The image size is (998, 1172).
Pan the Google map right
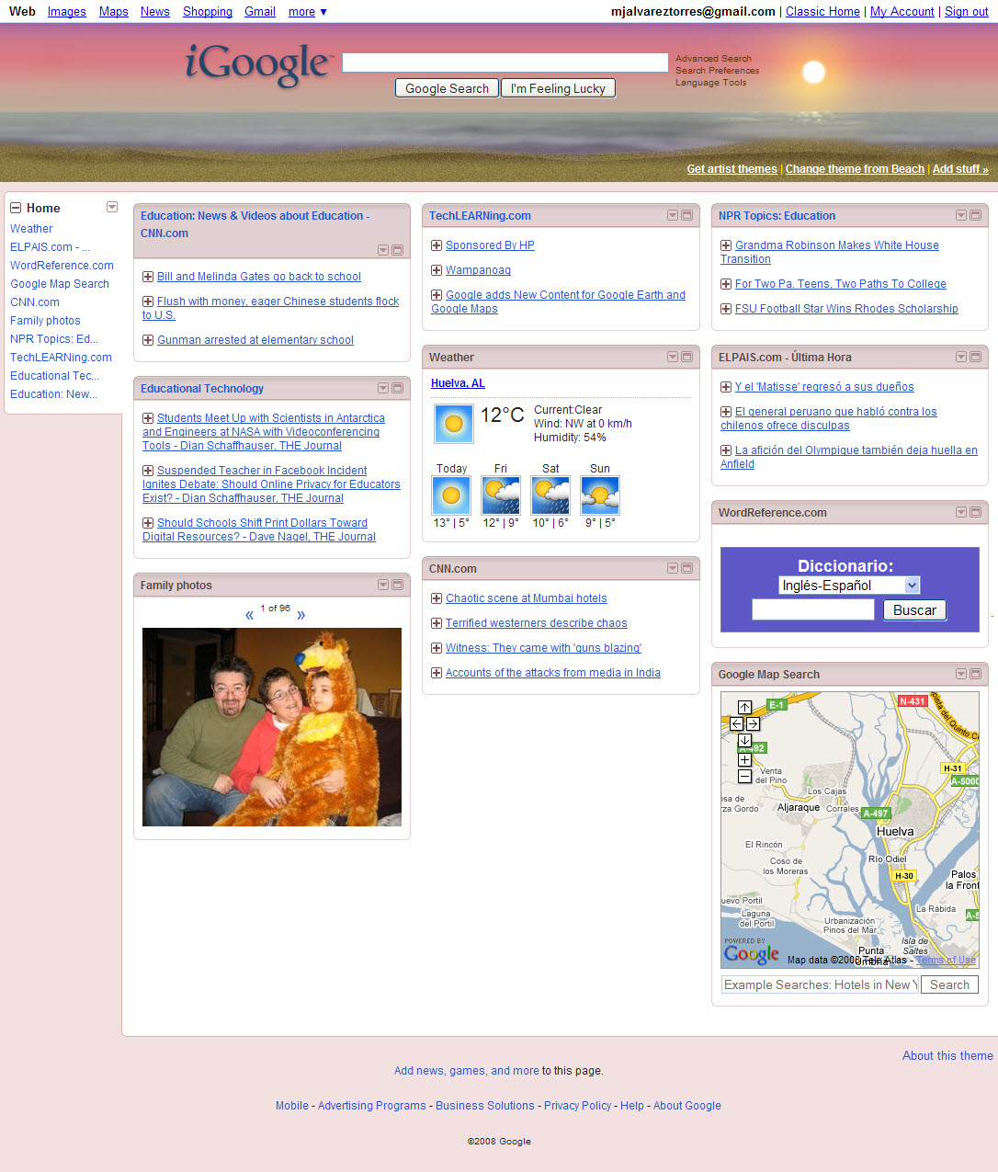[x=753, y=723]
